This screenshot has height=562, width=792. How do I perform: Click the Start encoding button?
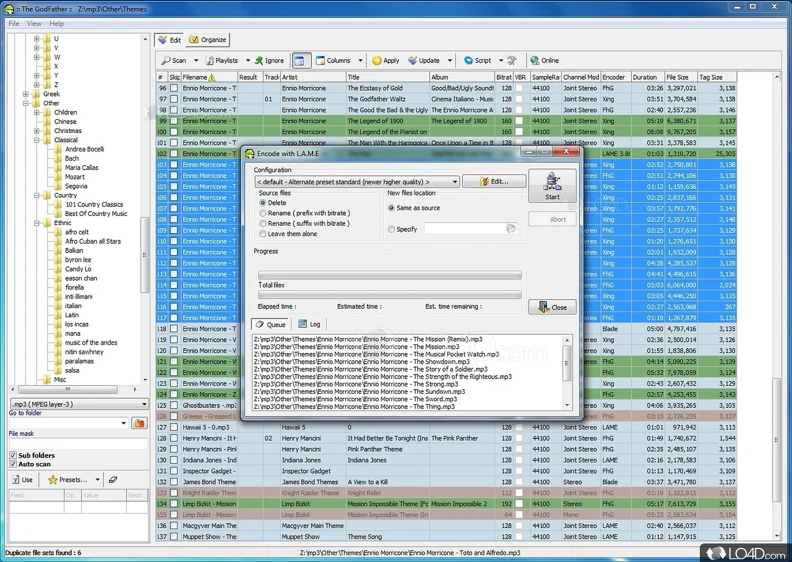(x=552, y=185)
